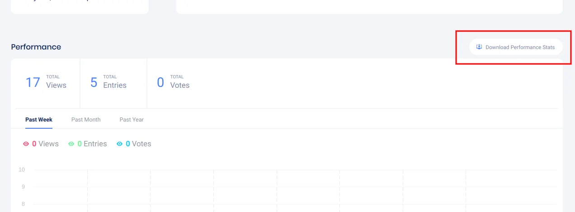Click the y-axis label 9
Image resolution: width=575 pixels, height=212 pixels.
22,187
